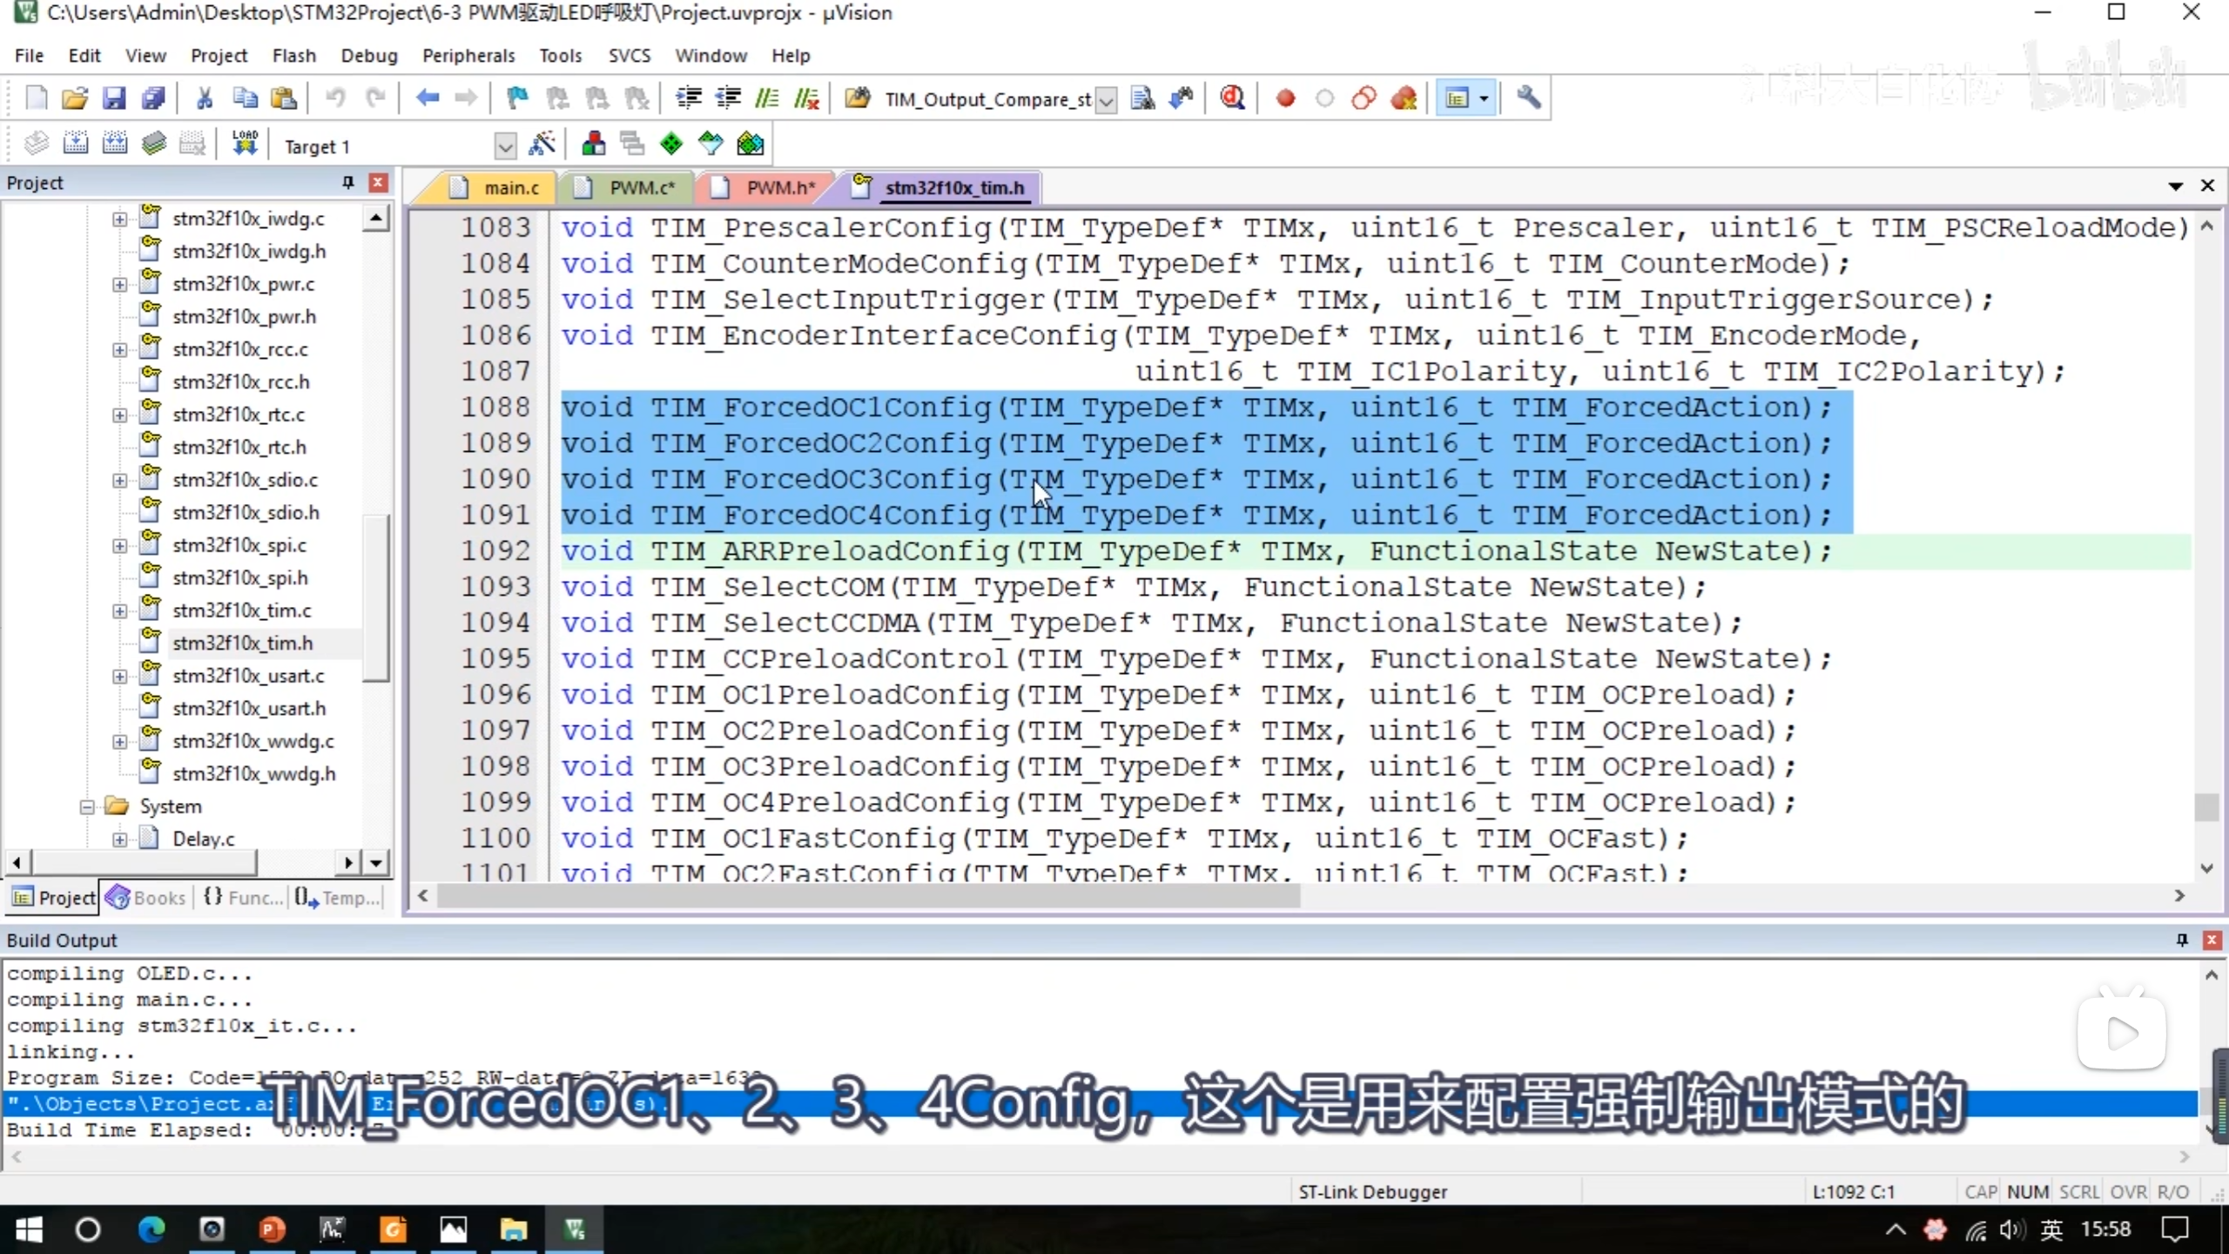This screenshot has height=1254, width=2229.
Task: Open the Peripherals menu
Action: click(468, 56)
